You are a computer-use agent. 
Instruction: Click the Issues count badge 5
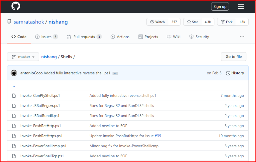(55, 37)
